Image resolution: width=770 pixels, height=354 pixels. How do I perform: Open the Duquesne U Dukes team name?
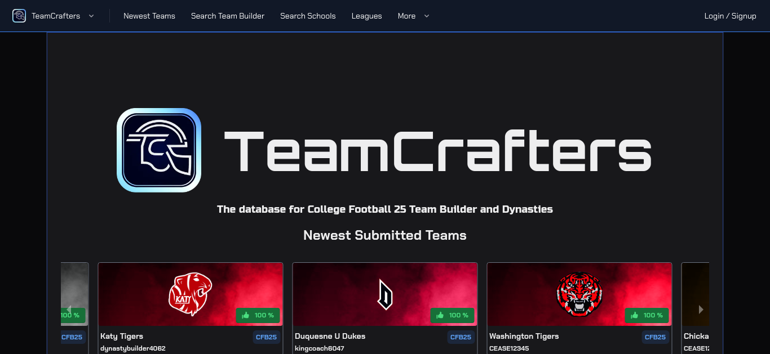pos(330,336)
